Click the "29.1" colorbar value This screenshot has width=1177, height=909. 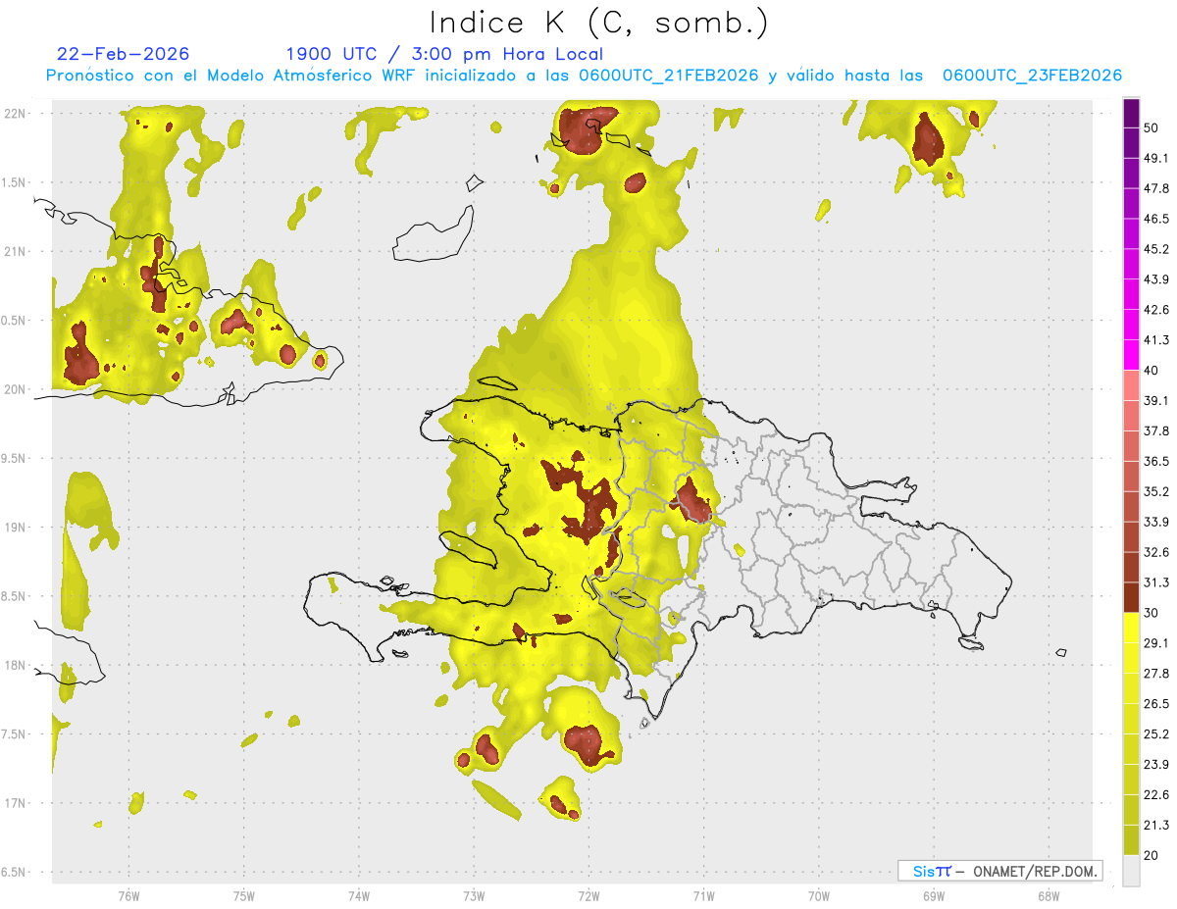(1158, 643)
